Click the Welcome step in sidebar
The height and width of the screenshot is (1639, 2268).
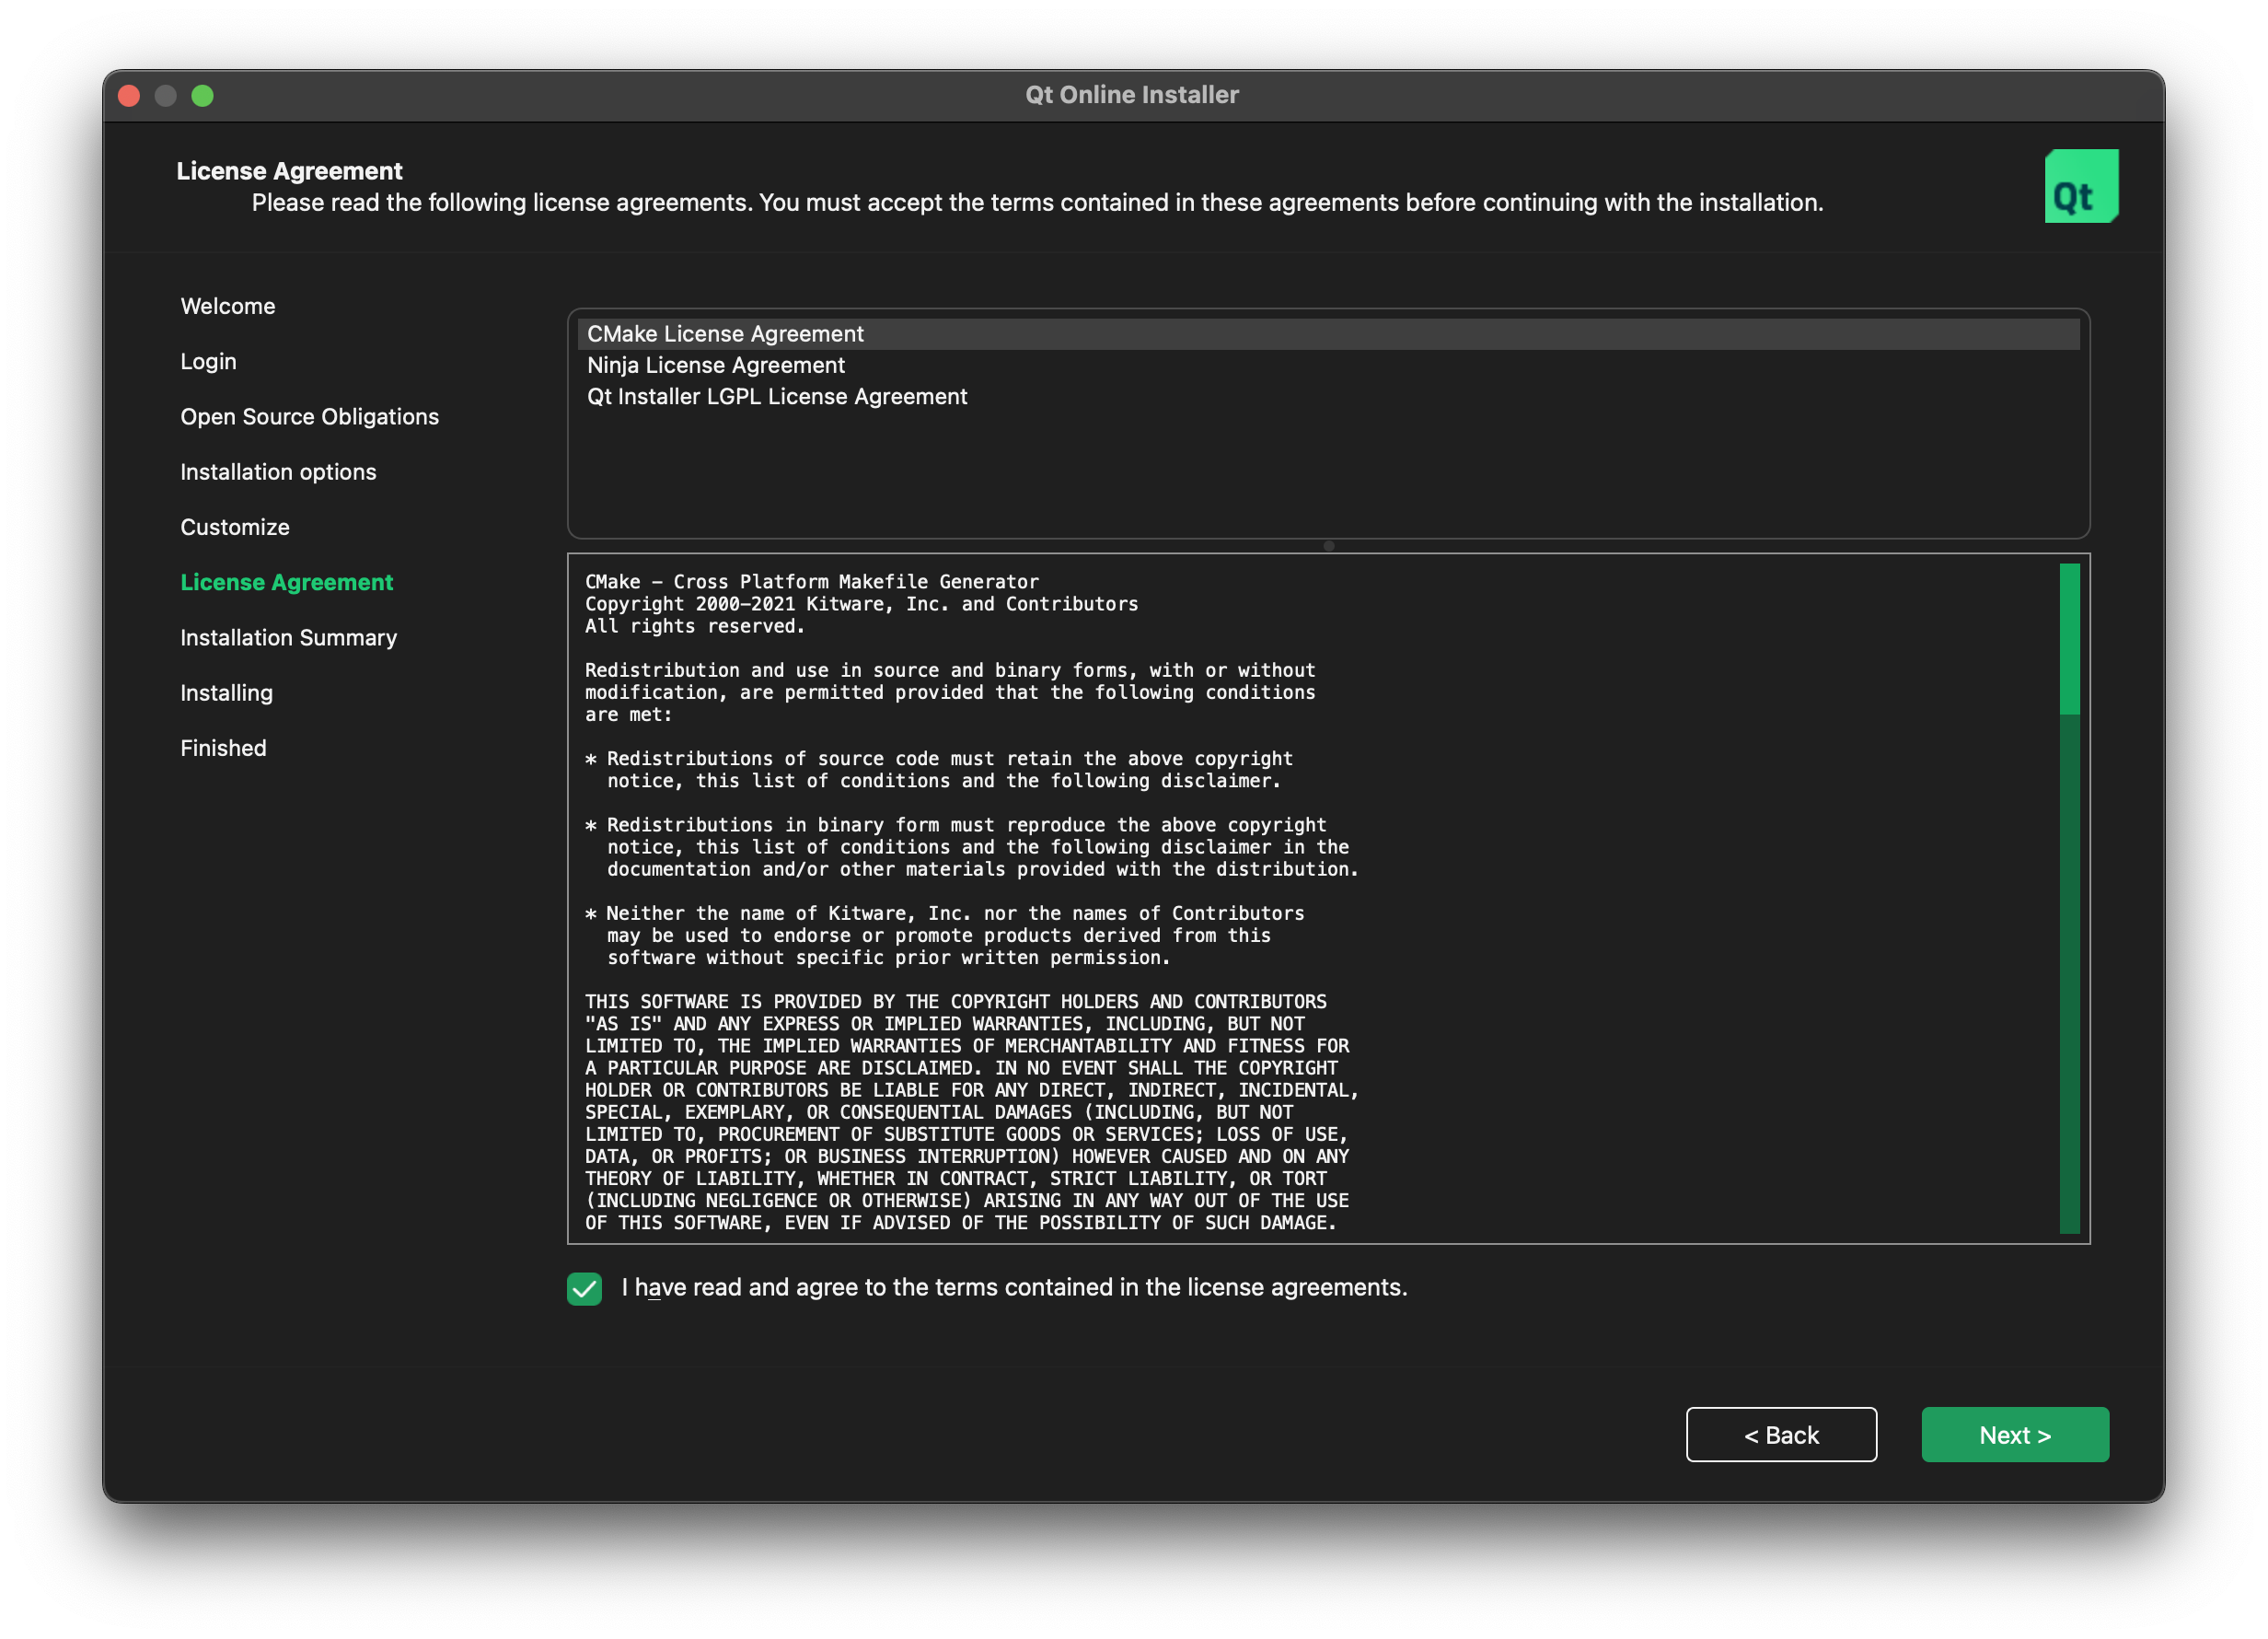click(228, 307)
